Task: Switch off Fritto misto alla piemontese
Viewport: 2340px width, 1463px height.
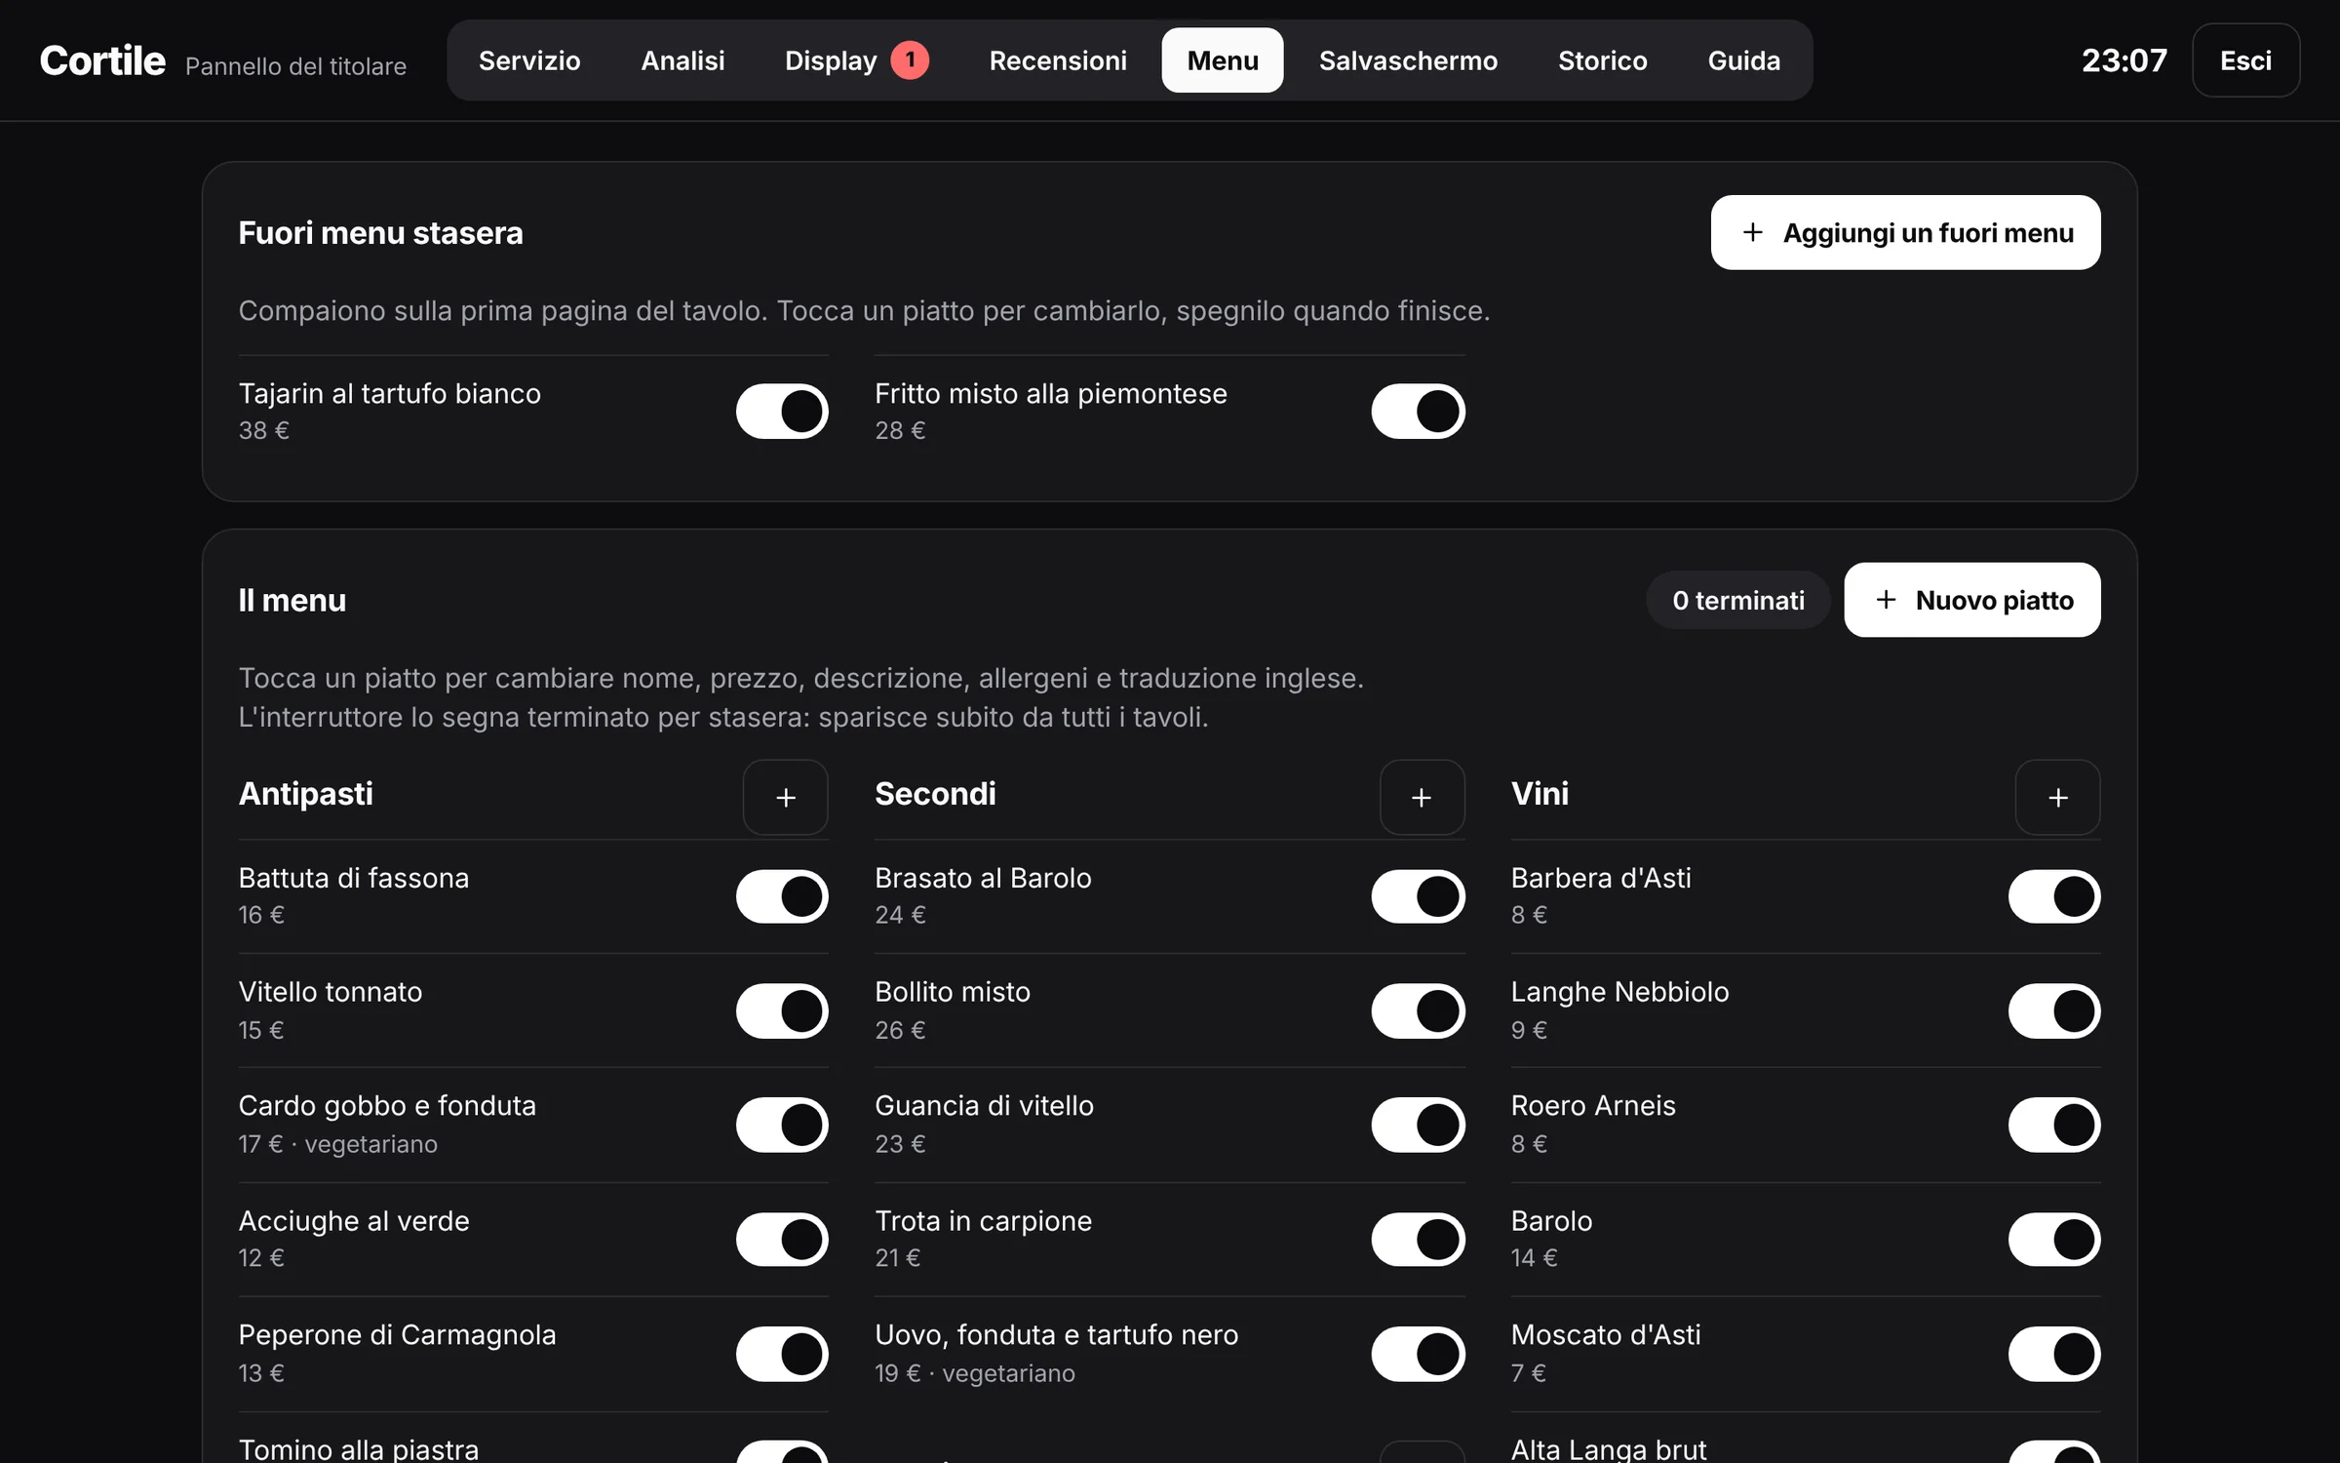Action: pos(1418,411)
